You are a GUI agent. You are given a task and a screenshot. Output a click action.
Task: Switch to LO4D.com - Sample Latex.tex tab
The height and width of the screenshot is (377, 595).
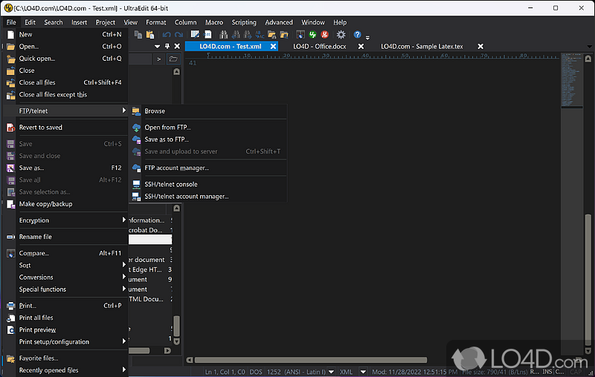[x=422, y=46]
